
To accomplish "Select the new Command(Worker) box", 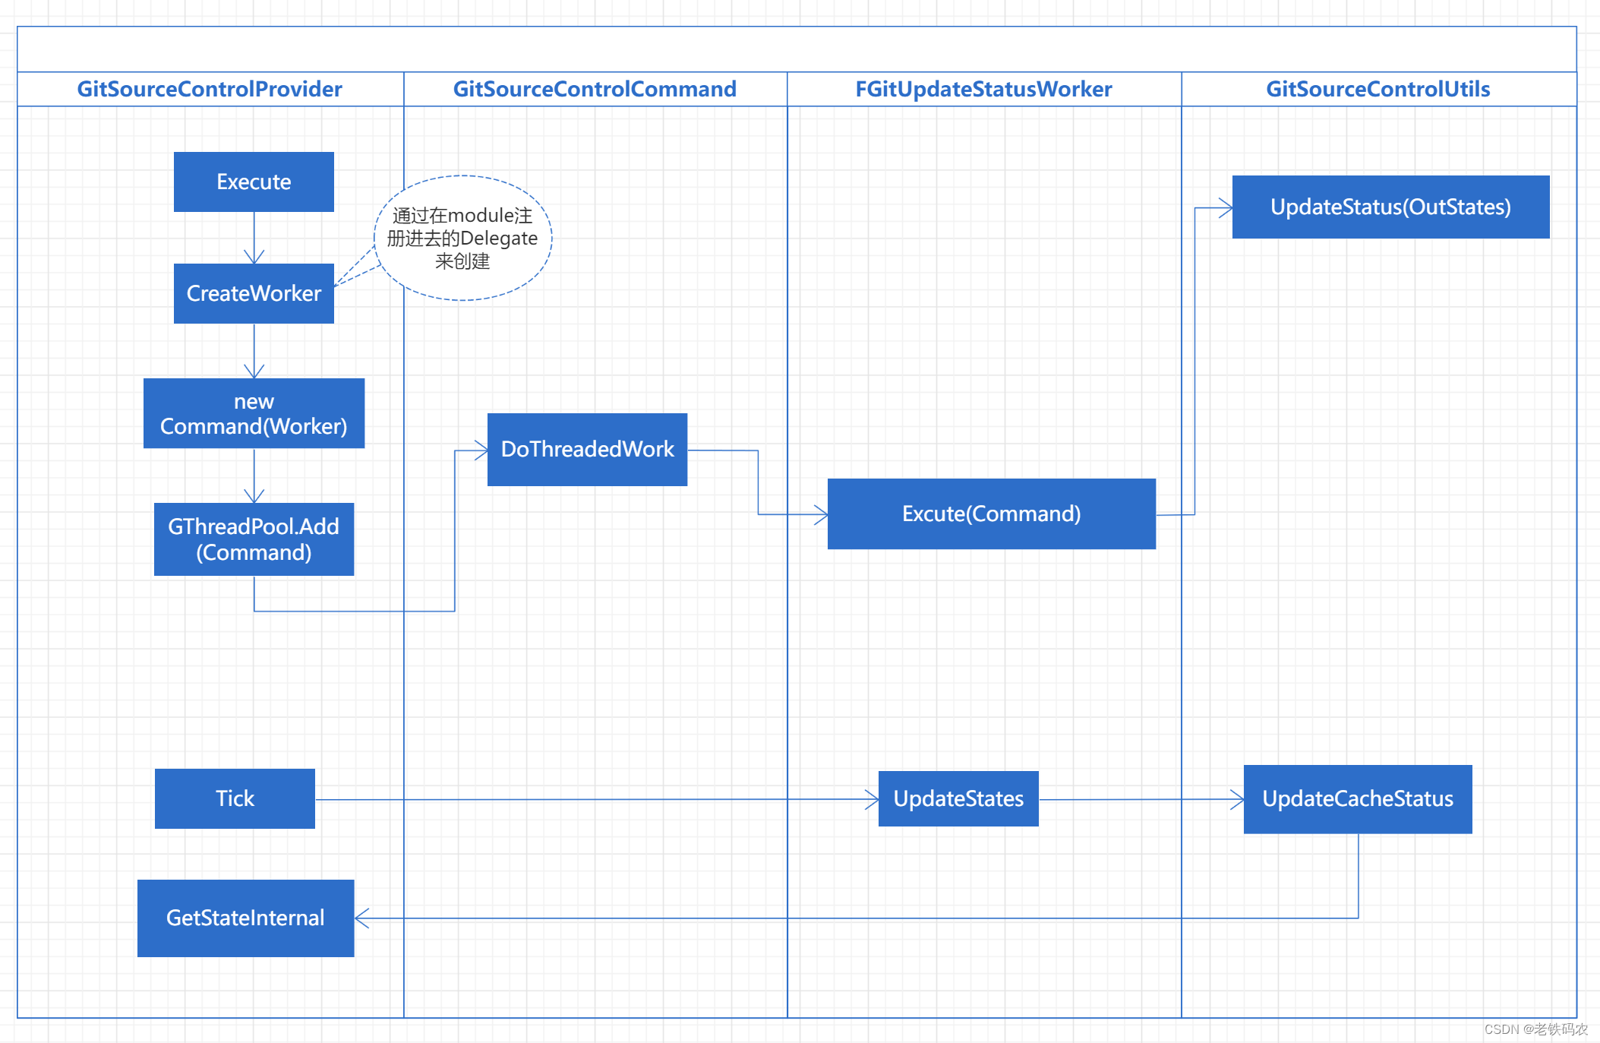I will (x=254, y=413).
